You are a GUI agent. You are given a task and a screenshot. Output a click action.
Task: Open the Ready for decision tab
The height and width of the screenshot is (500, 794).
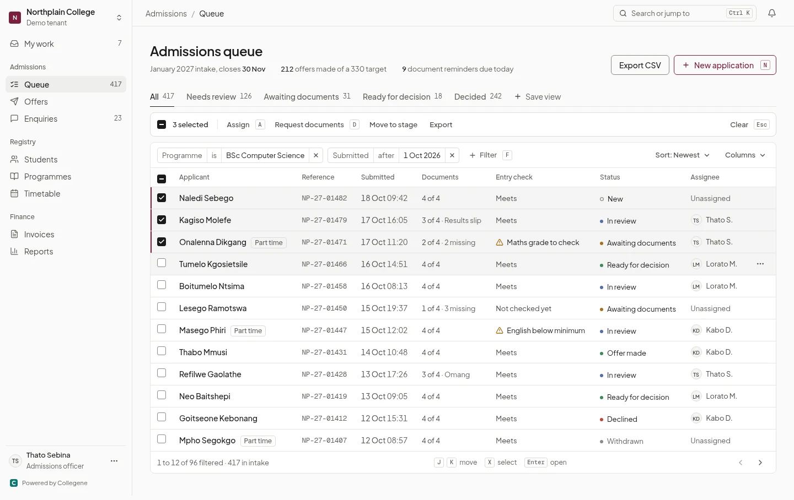pos(403,96)
